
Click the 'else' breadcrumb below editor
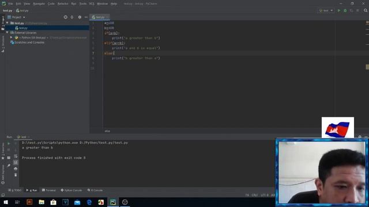(107, 131)
